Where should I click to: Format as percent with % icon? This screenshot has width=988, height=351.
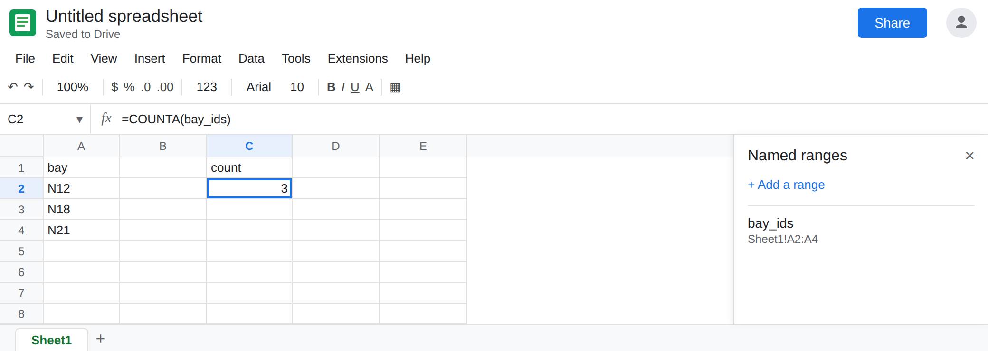click(x=129, y=87)
